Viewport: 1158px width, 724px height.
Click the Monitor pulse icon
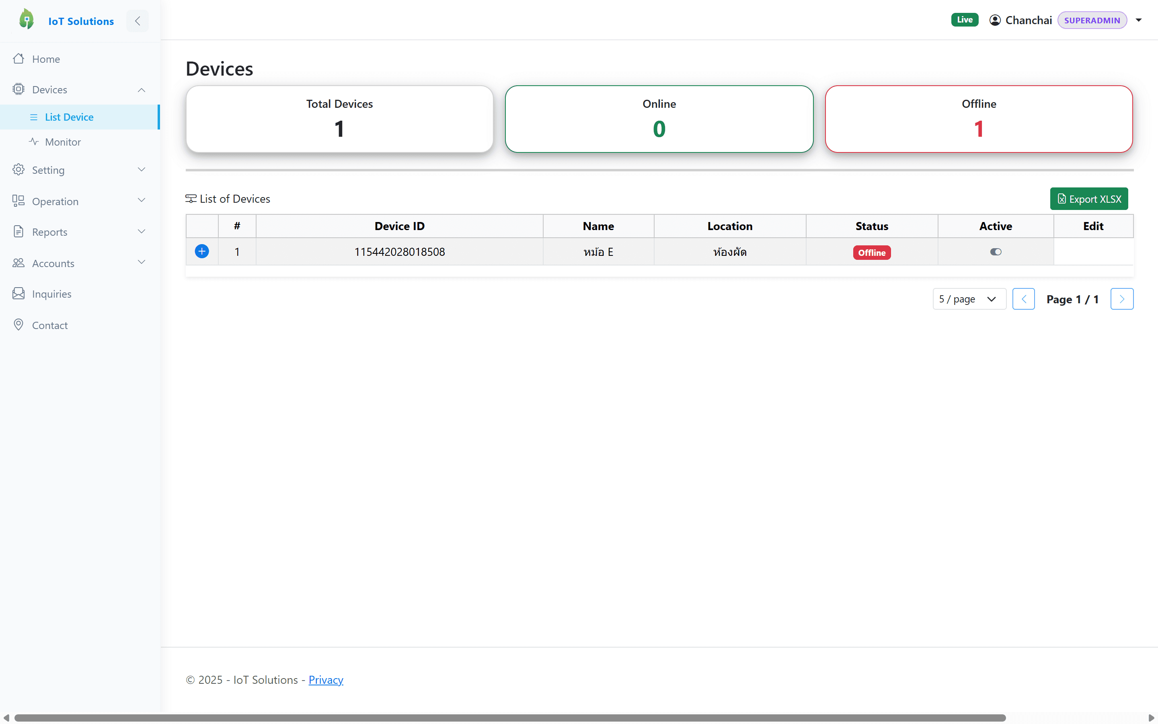[x=33, y=142]
